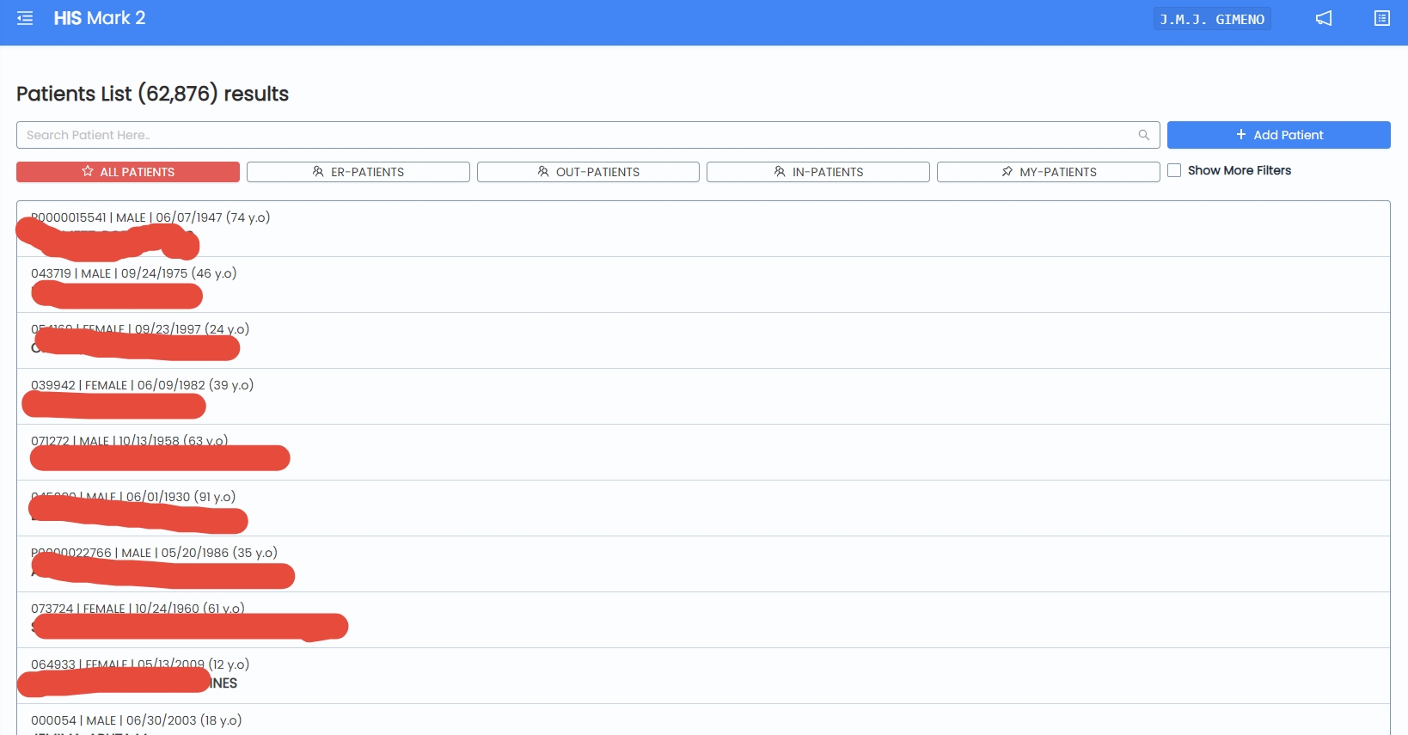Screen dimensions: 1408x735
Task: Open the list panel icon in header
Action: [1381, 18]
